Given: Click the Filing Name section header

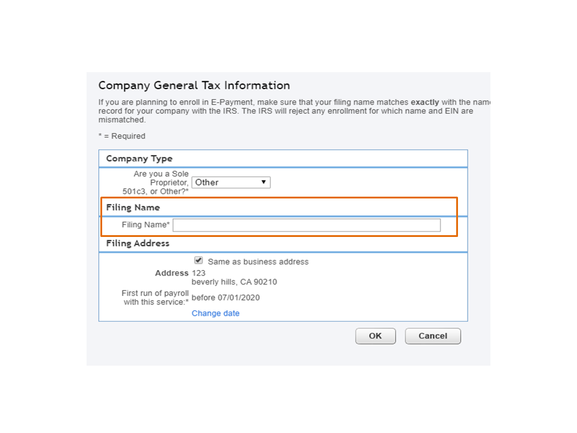Looking at the screenshot, I should pos(133,207).
